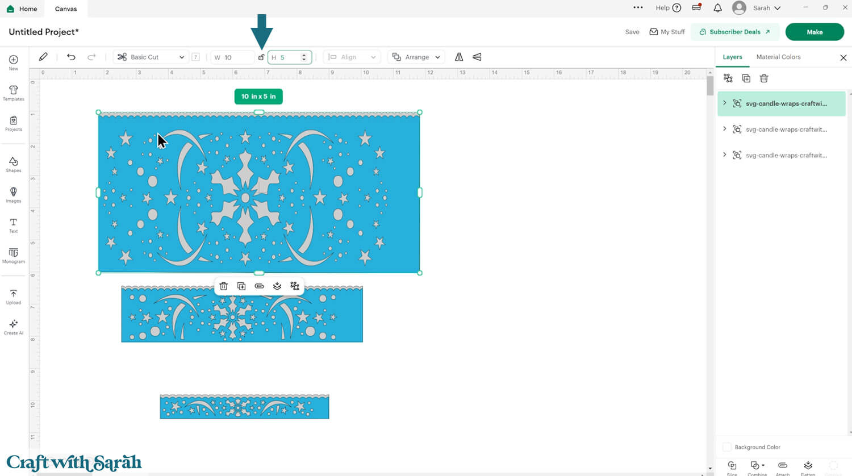Open the Monogram tool

pos(14,256)
